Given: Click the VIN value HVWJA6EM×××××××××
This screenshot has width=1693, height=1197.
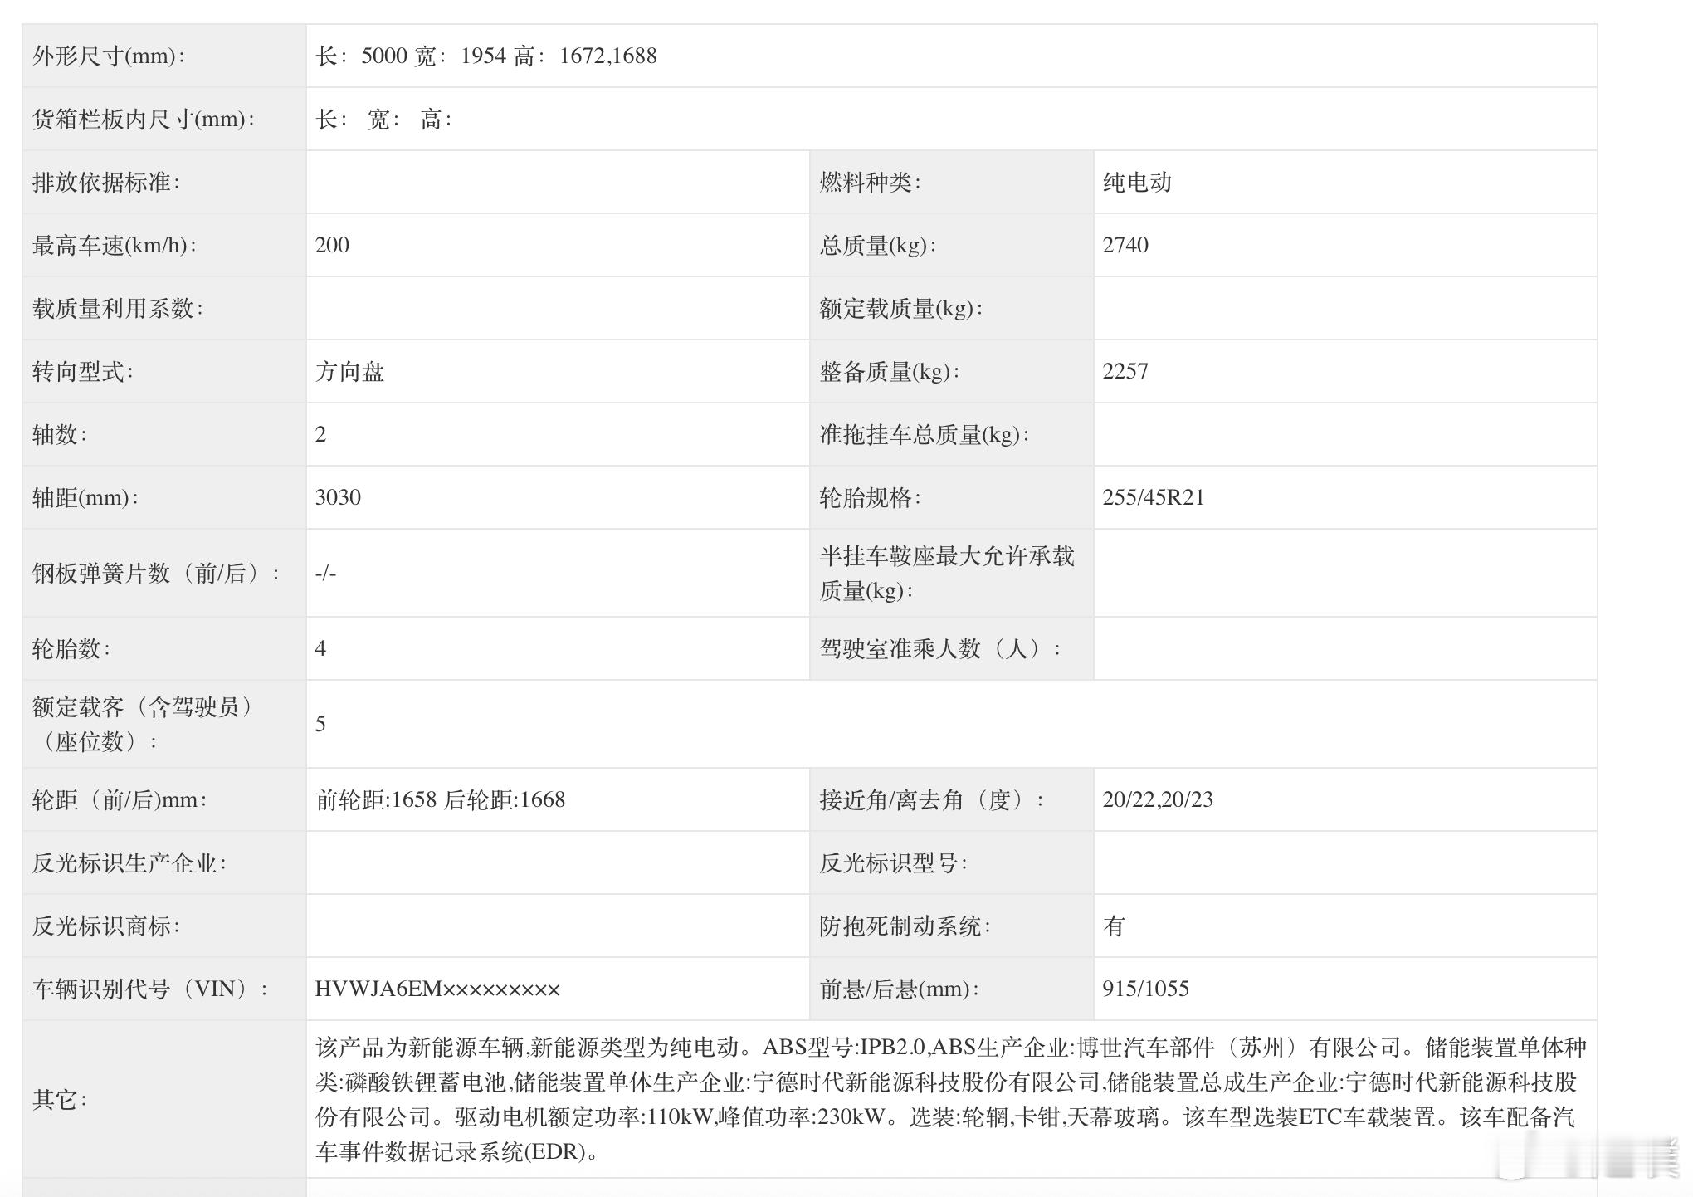Looking at the screenshot, I should [437, 989].
